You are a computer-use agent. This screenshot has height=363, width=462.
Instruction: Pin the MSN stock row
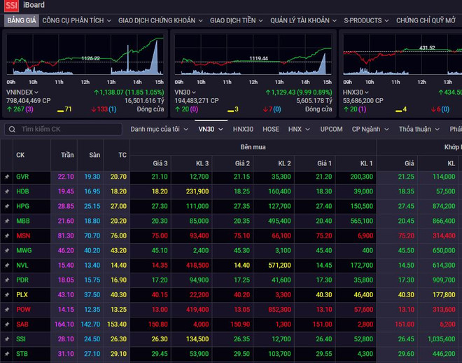(x=6, y=235)
